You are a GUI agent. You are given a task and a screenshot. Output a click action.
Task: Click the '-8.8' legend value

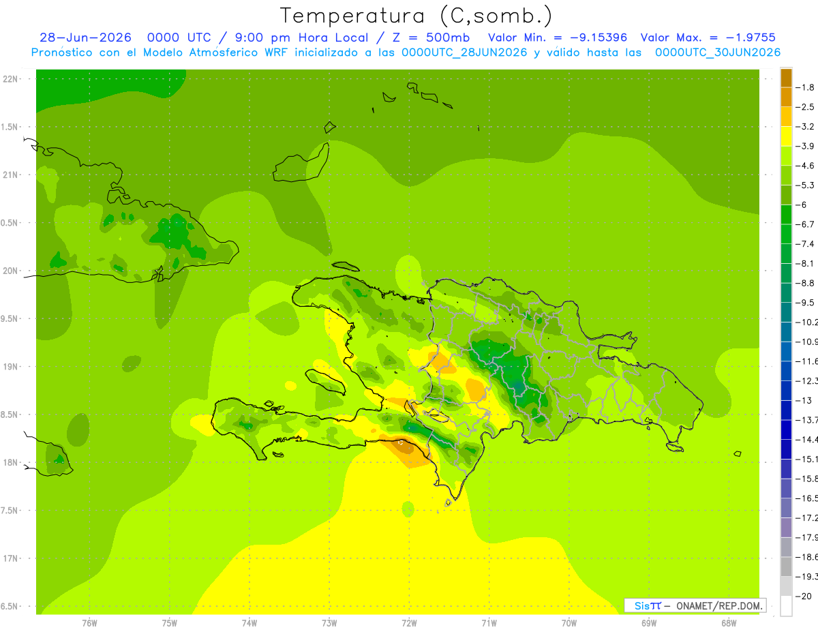click(804, 283)
